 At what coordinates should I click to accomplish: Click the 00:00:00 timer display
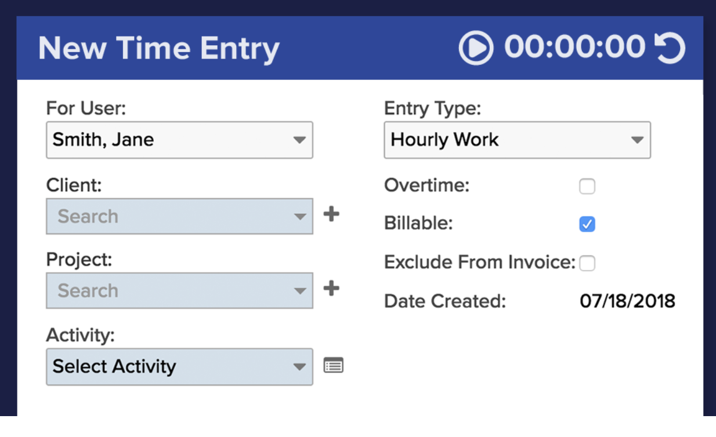(x=574, y=47)
